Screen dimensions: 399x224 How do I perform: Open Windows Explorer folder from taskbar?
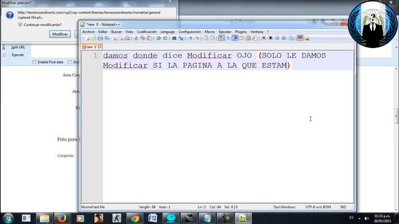(x=44, y=218)
